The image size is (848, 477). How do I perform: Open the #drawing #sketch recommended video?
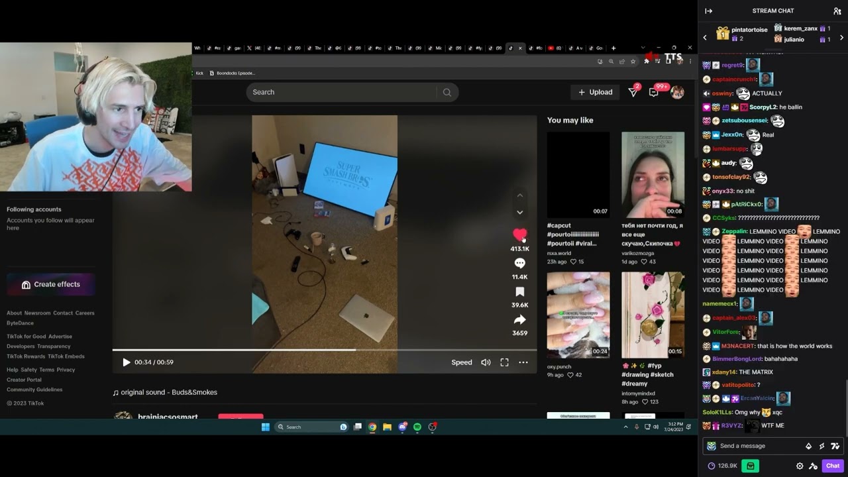click(653, 315)
